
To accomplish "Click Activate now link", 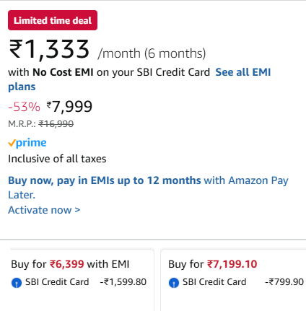I will pyautogui.click(x=44, y=210).
